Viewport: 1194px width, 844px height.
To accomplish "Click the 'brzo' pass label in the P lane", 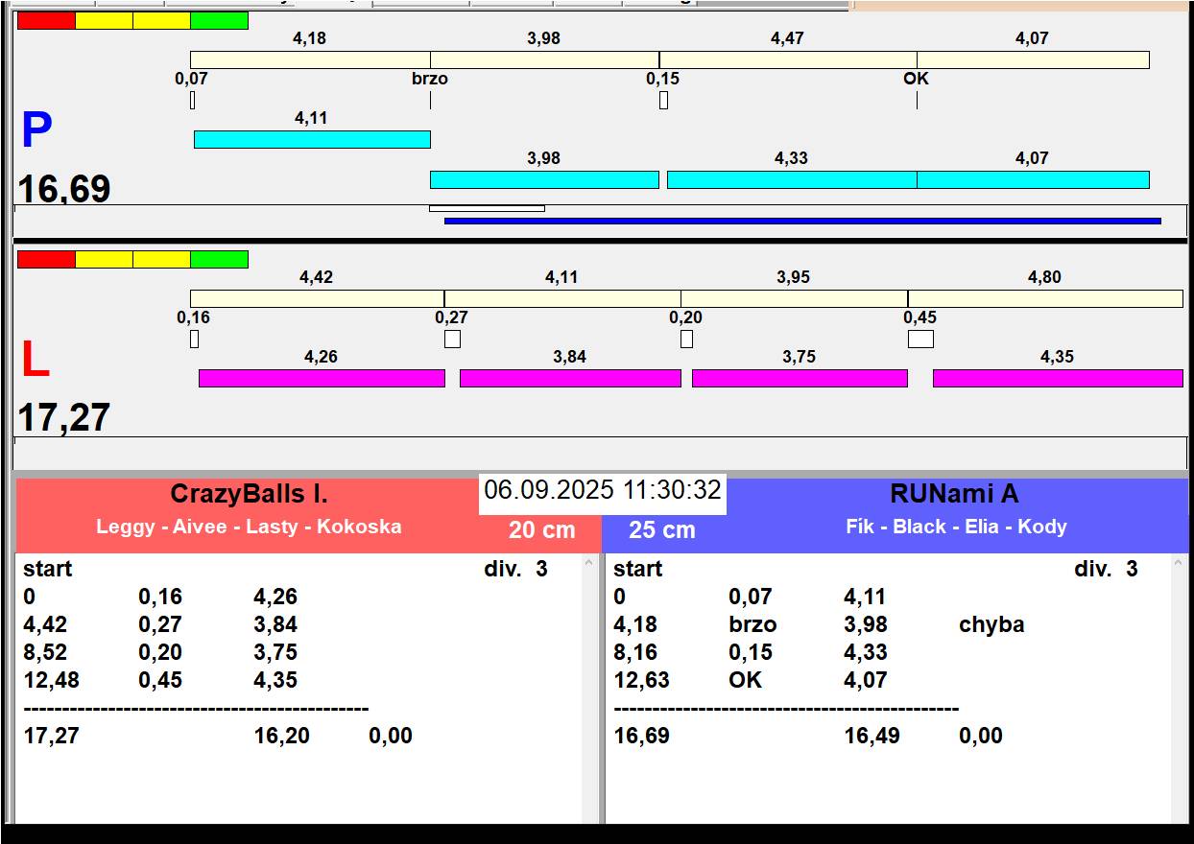I will (x=430, y=79).
